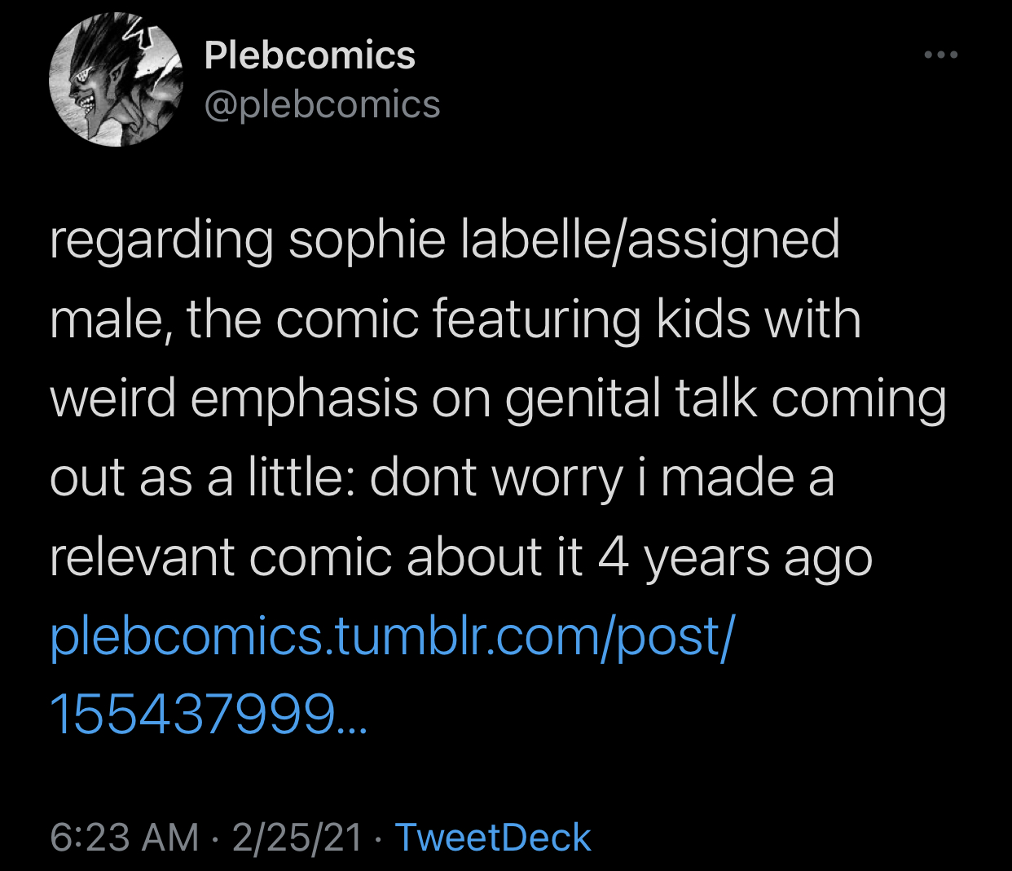Tap the 'out as a little' text line
Viewport: 1012px width, 871px height.
click(x=442, y=478)
